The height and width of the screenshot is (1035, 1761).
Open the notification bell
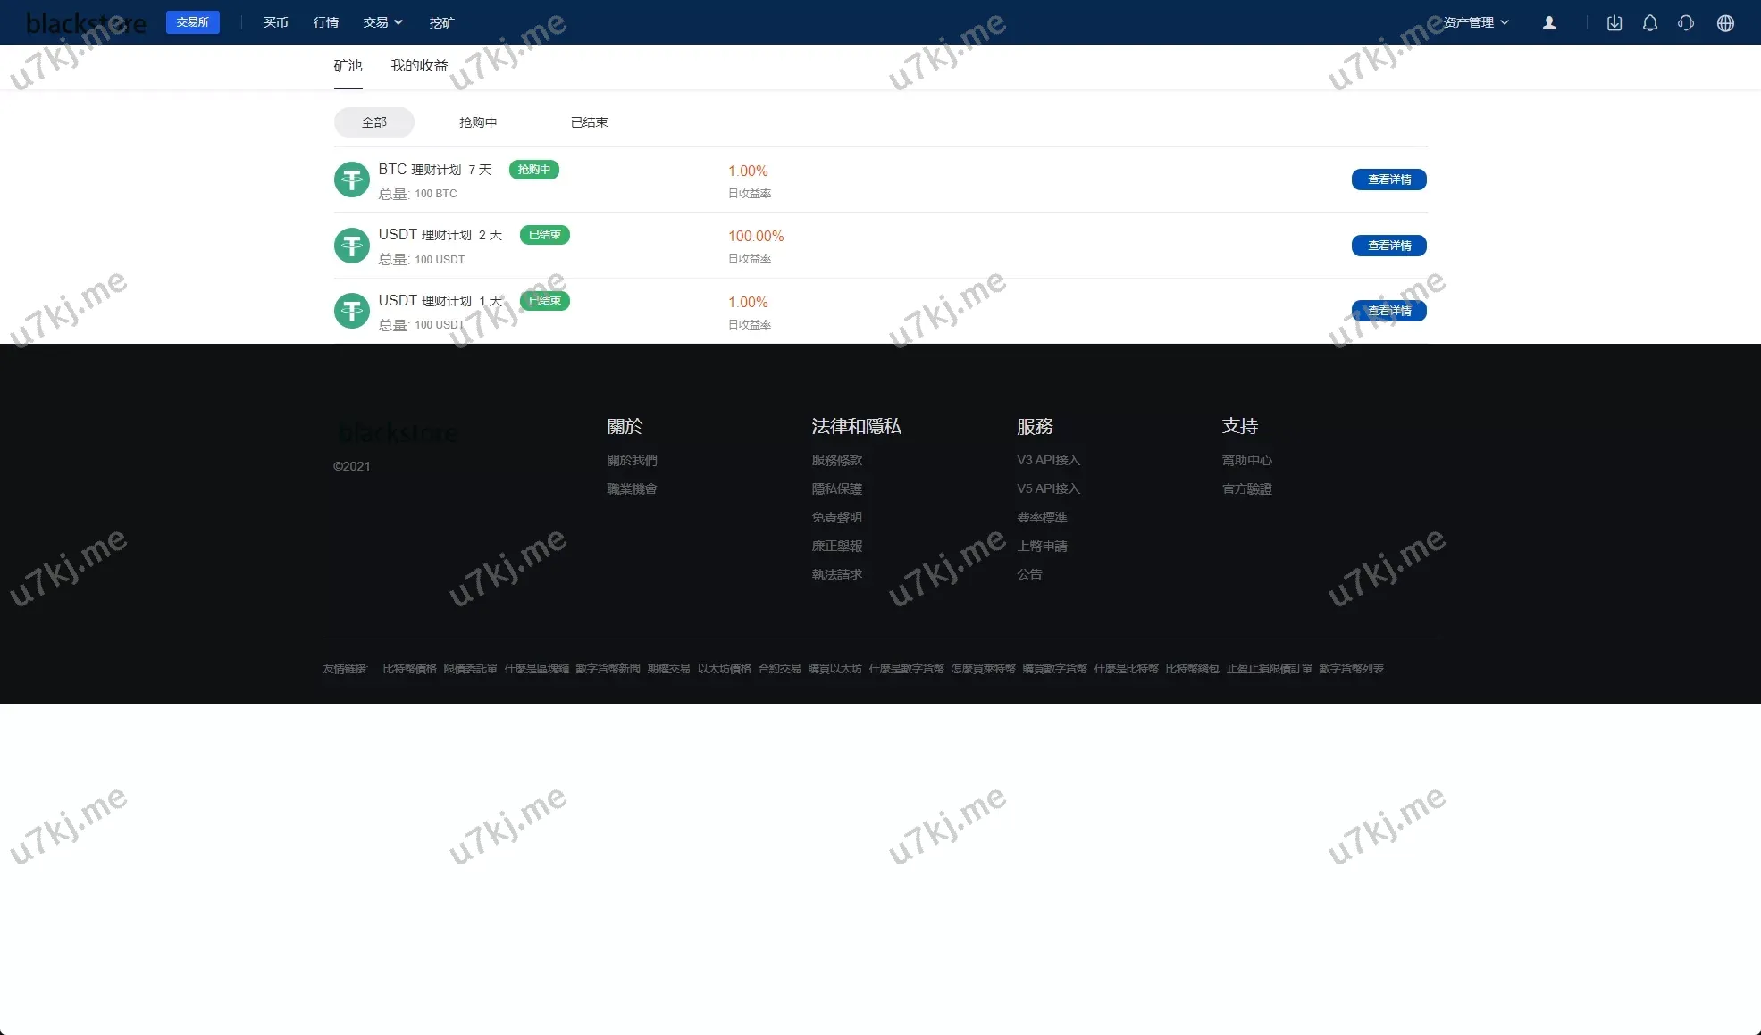pos(1650,23)
